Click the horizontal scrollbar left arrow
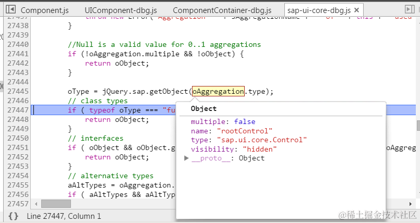The height and width of the screenshot is (223, 420). [36, 204]
